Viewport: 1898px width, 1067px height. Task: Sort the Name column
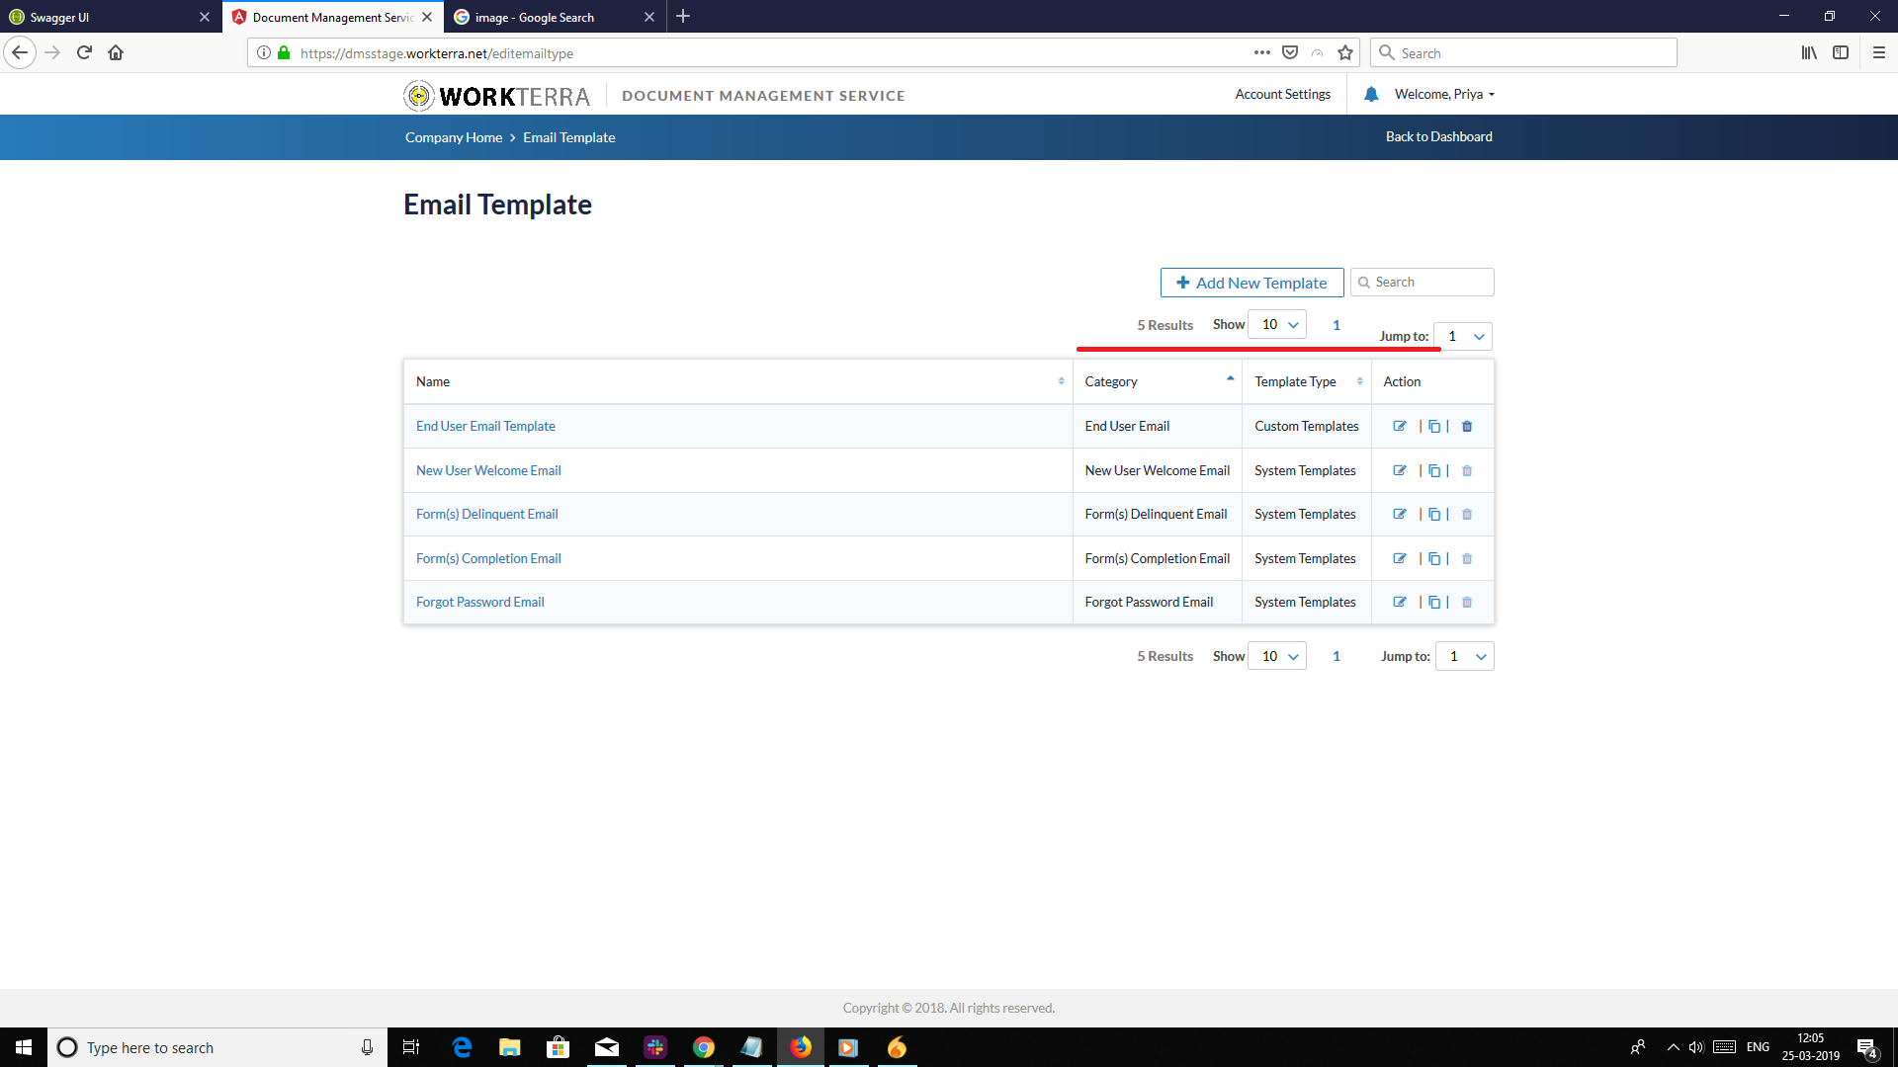[1061, 380]
